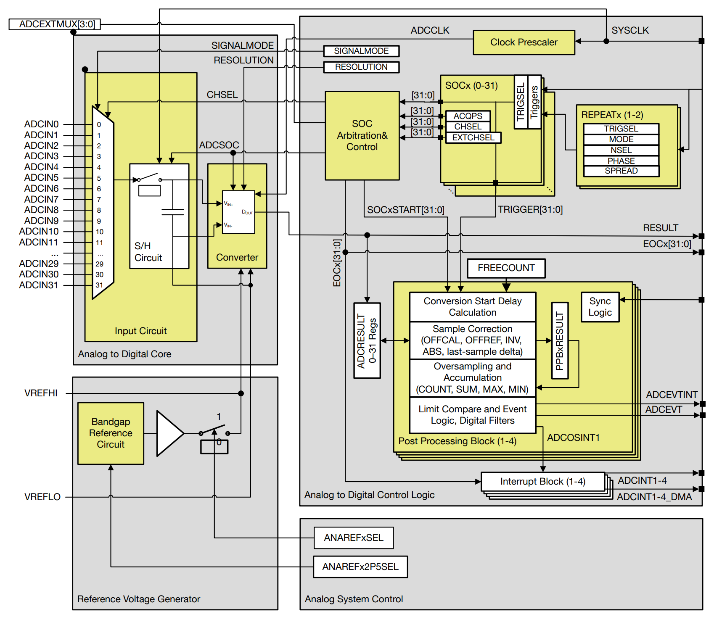Viewport: 714px width, 617px height.
Task: Toggle the reference voltage switch to position 0
Action: pos(215,447)
